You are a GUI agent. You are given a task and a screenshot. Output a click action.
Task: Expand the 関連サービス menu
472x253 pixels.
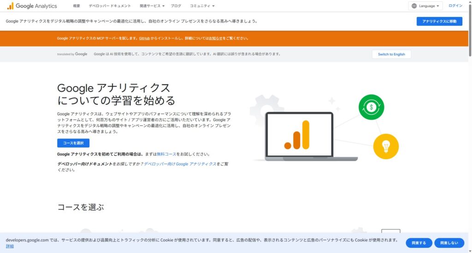(152, 6)
